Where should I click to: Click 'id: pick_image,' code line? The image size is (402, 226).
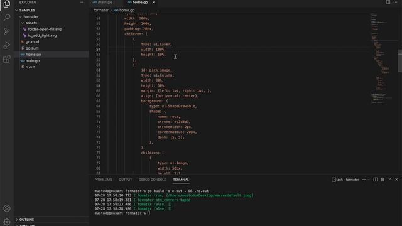pos(156,70)
